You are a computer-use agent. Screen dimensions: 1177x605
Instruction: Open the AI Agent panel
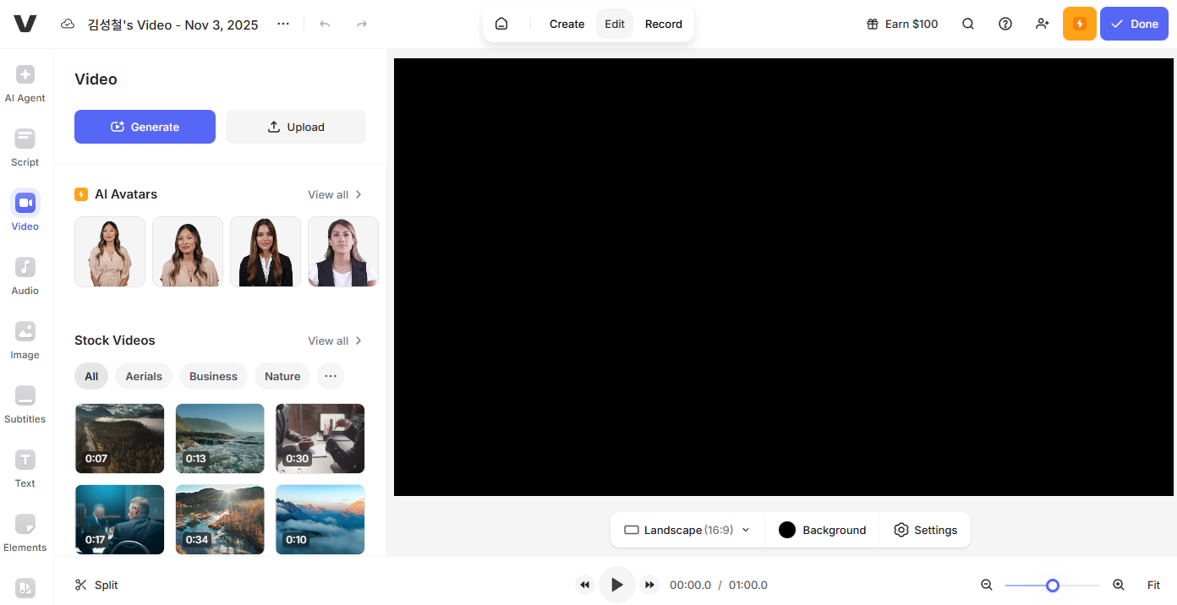coord(25,84)
